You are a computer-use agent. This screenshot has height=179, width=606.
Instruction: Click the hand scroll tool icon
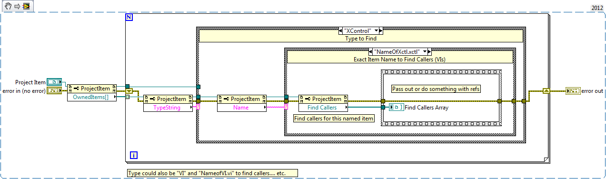pyautogui.click(x=7, y=7)
